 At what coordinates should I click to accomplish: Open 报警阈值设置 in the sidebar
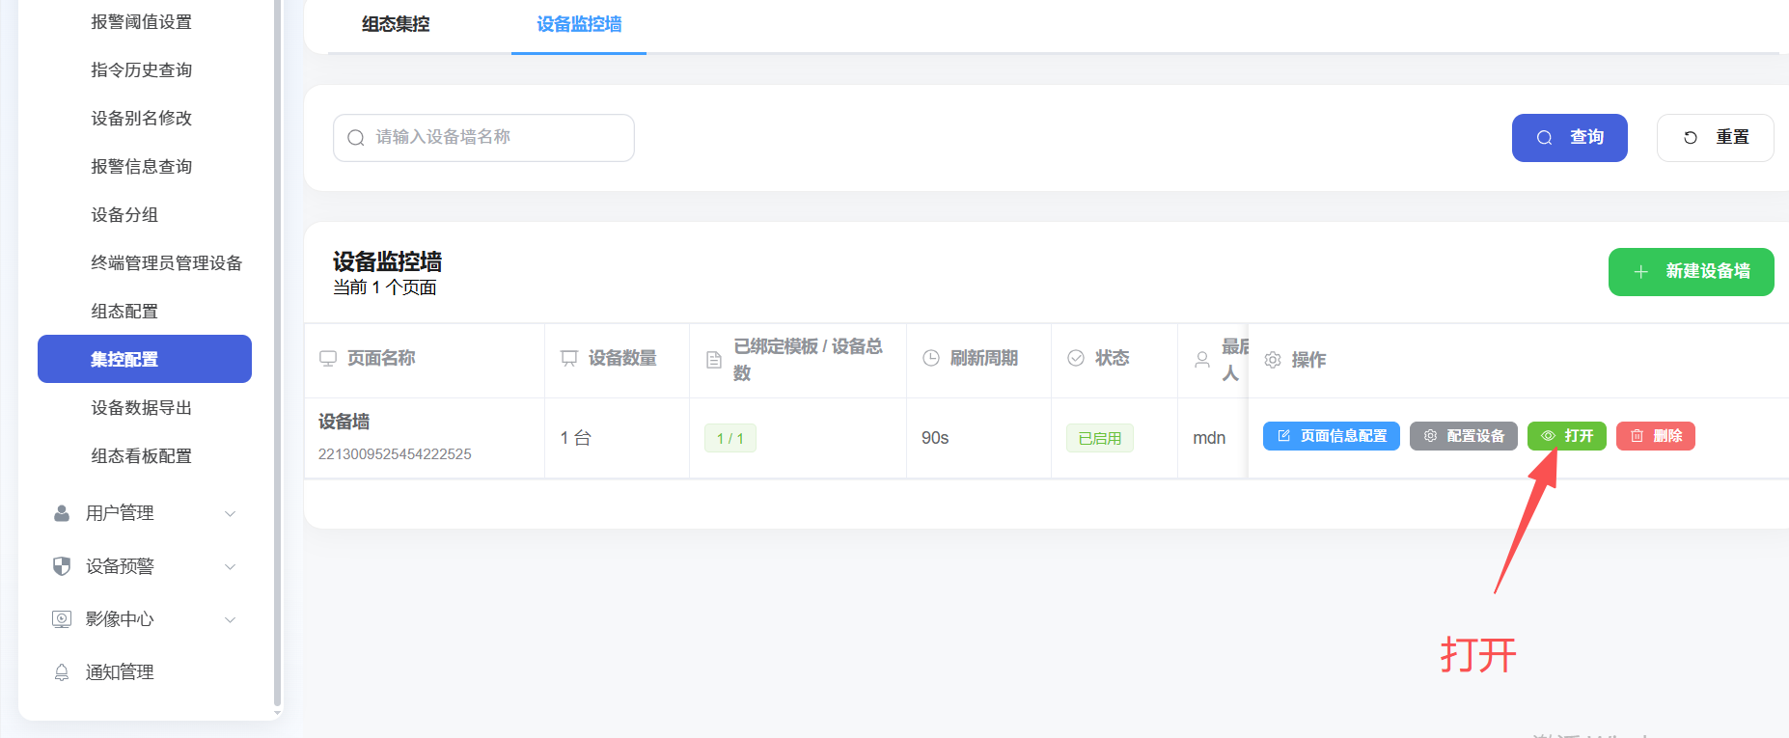tap(142, 21)
